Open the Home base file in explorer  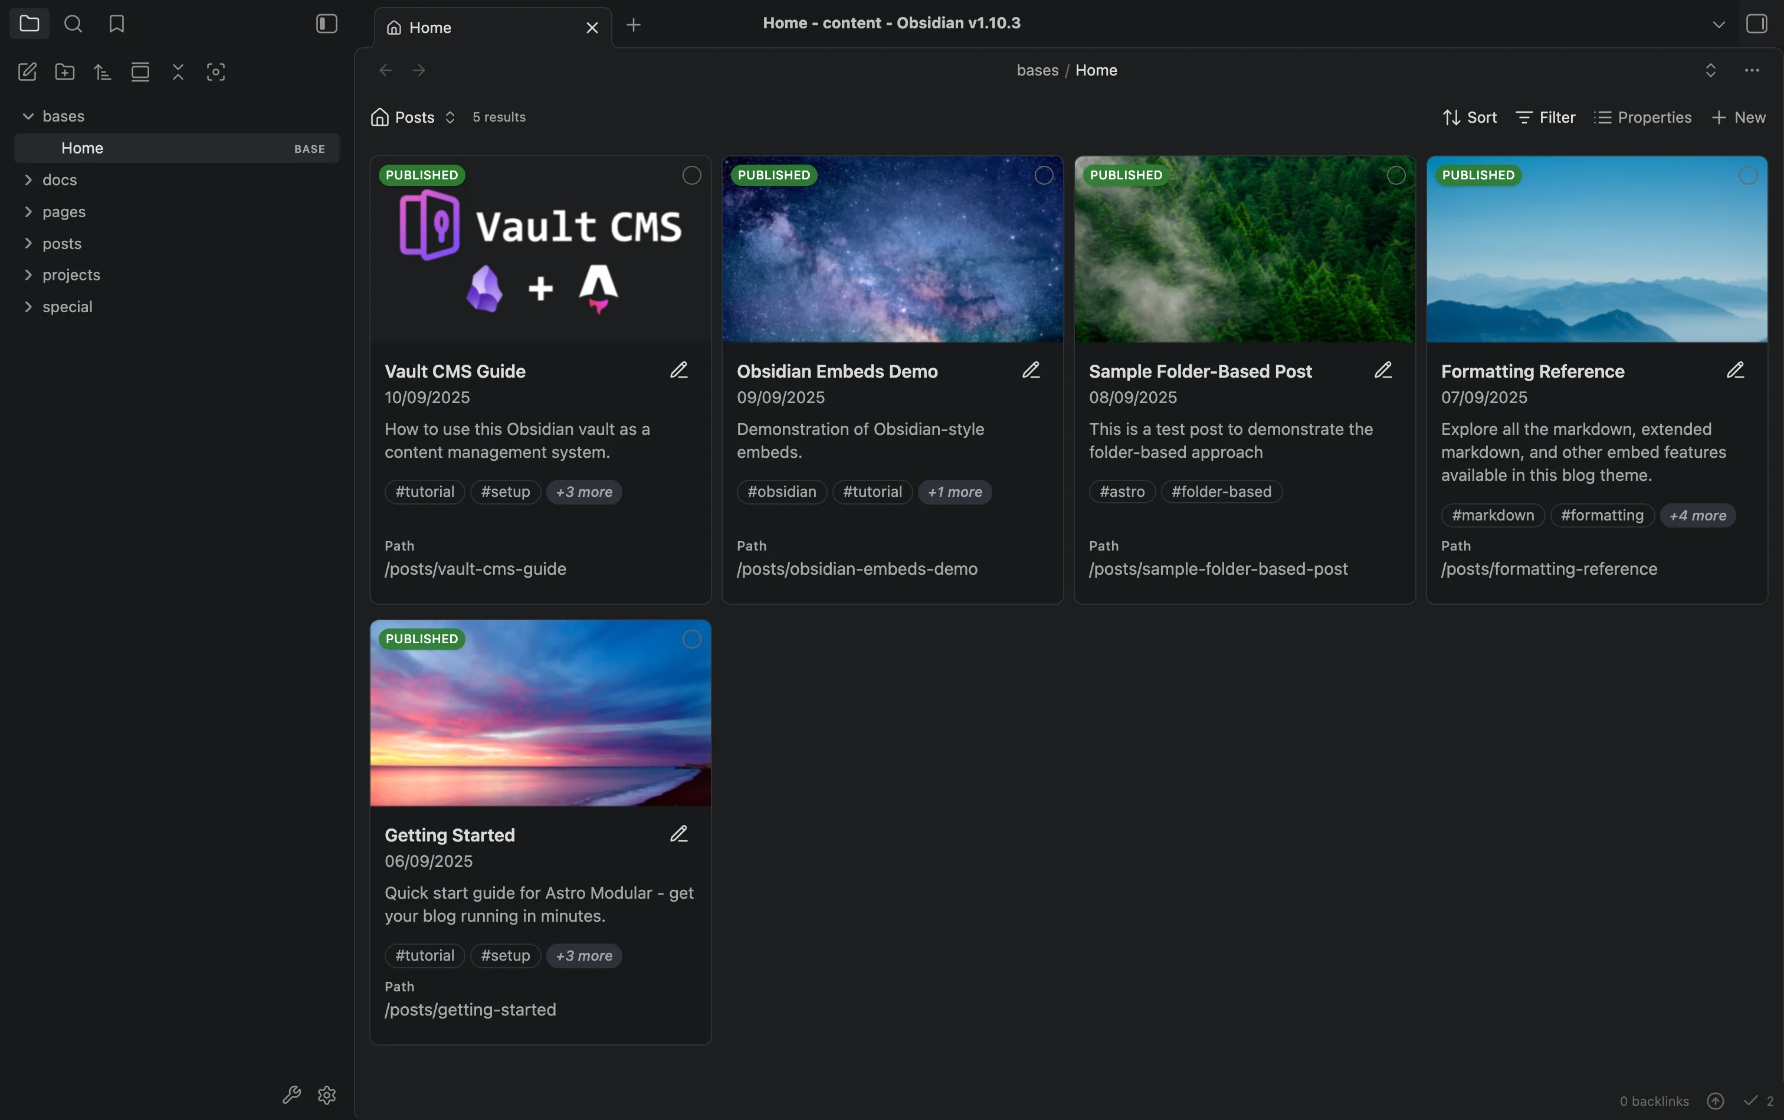pos(177,148)
